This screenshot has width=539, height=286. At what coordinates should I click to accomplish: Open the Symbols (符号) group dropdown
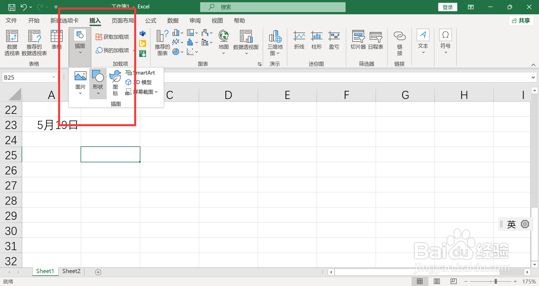click(x=446, y=42)
